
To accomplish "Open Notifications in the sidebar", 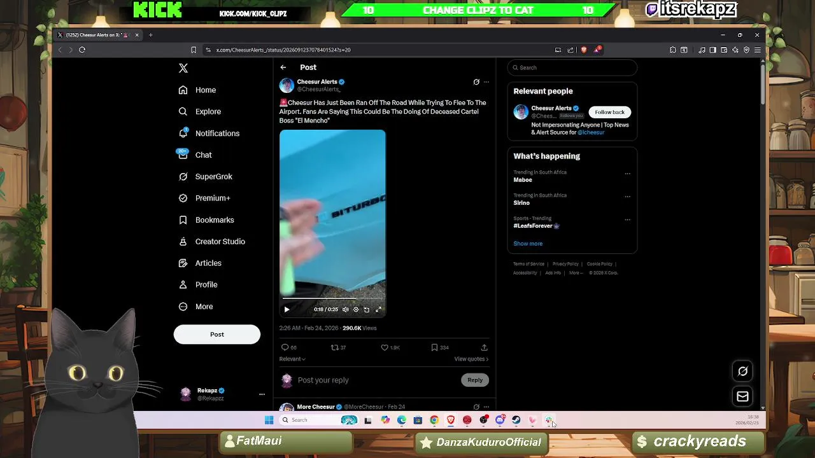I will 209,133.
